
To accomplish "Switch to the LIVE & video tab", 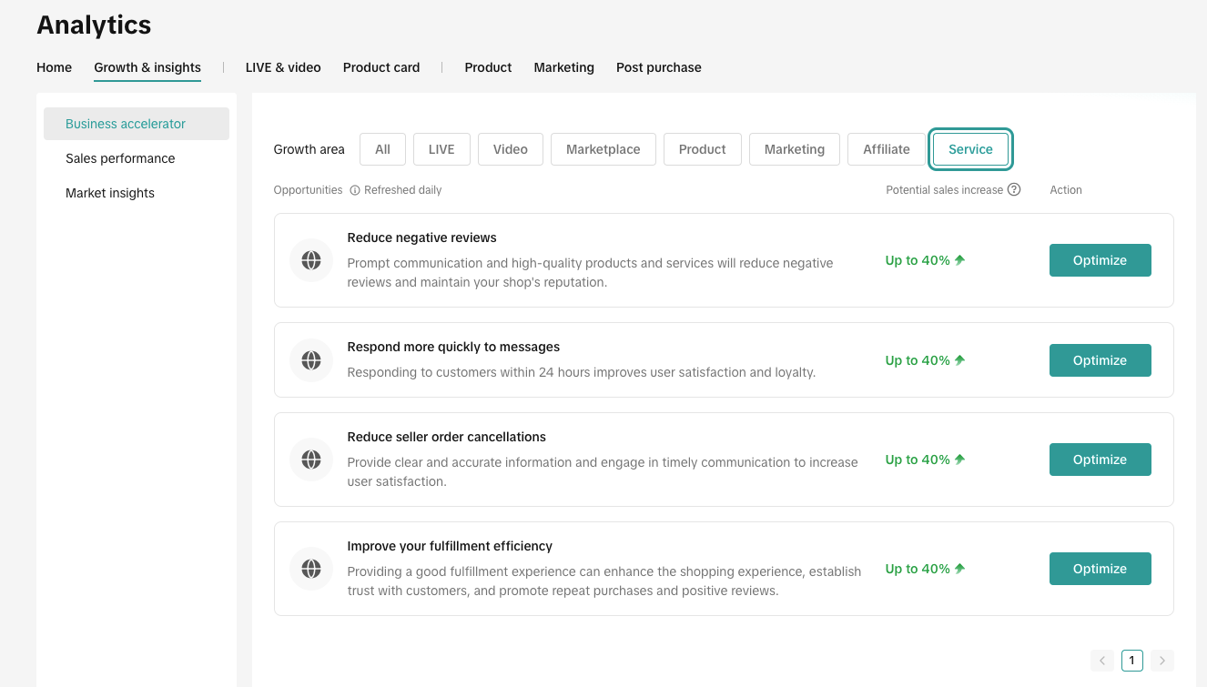I will tap(283, 67).
